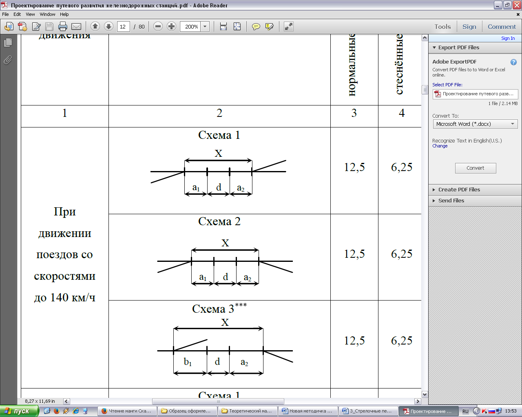This screenshot has height=417, width=522.
Task: Open Page Thumbnails sidebar panel
Action: 8,43
